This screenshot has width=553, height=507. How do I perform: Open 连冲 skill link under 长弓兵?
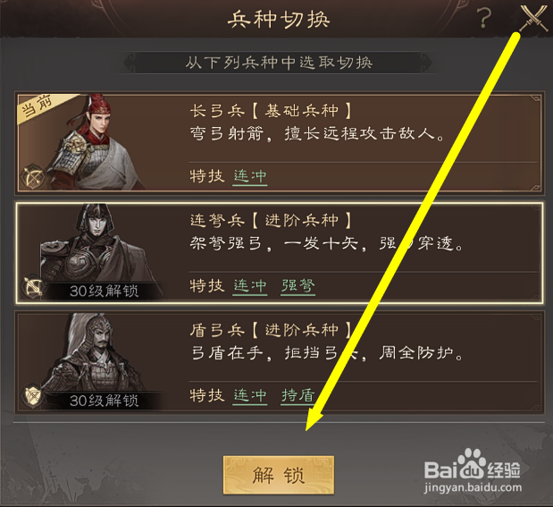(250, 176)
